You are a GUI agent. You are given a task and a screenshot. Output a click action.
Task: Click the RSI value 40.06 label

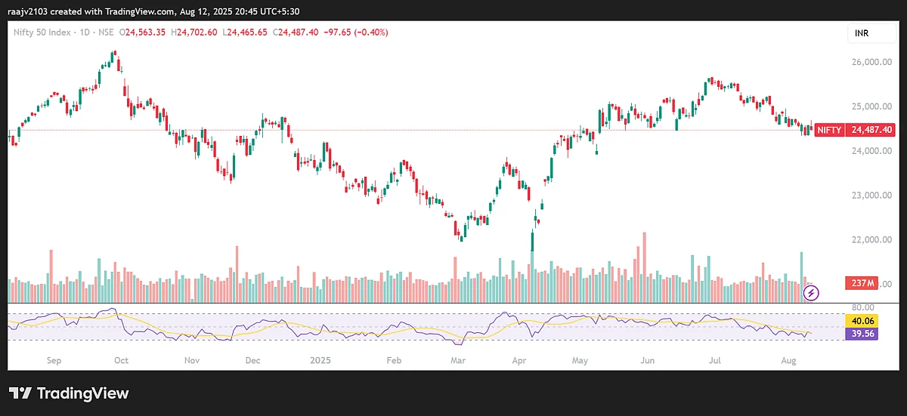tap(862, 321)
